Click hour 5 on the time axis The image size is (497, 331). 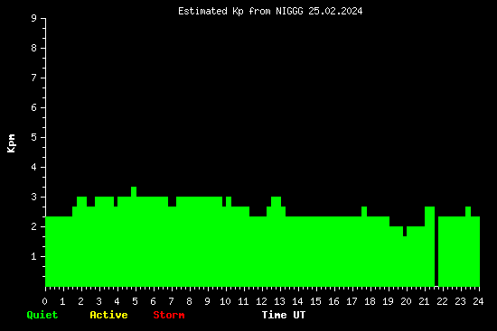pos(135,301)
